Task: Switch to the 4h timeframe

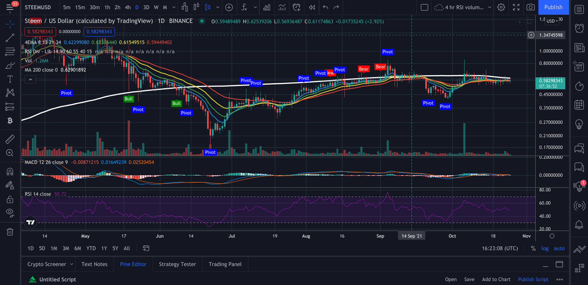Action: 128,7
